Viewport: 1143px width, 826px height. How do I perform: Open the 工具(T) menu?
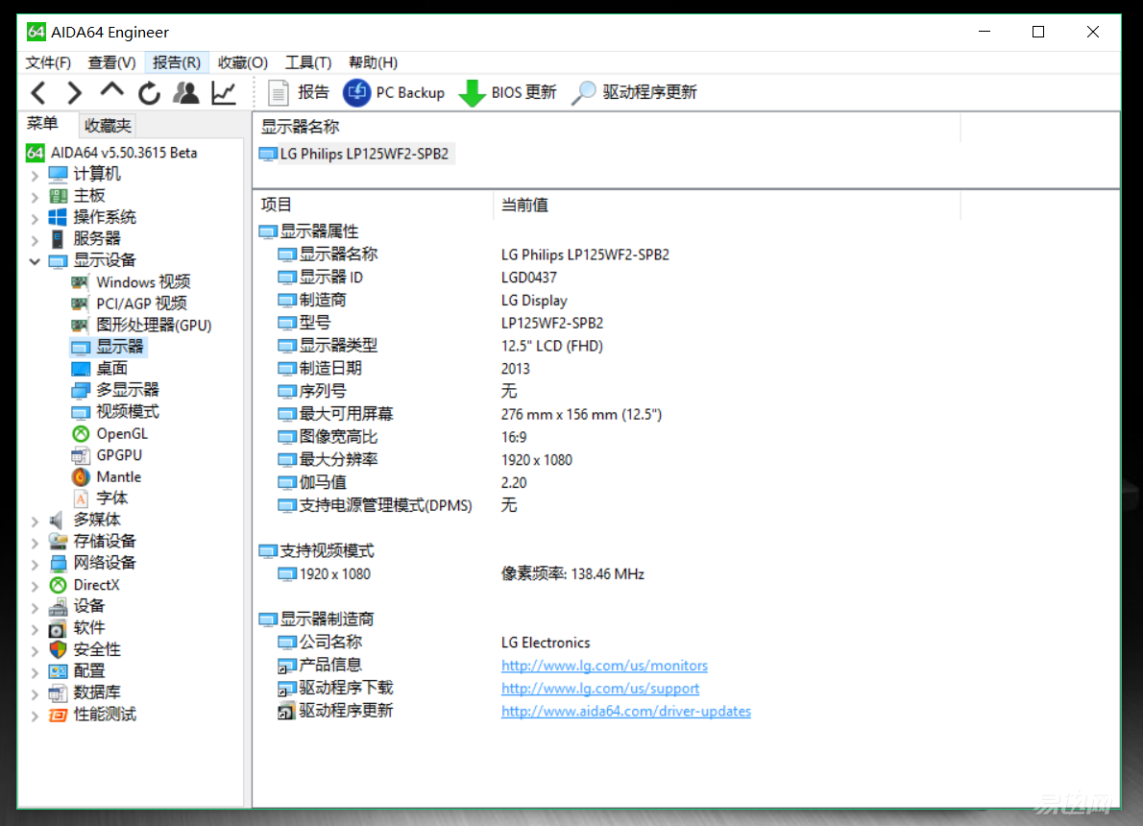click(x=307, y=62)
